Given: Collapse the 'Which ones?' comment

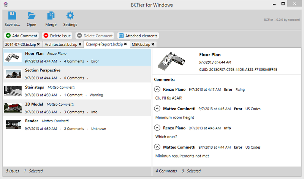Looking at the screenshot, I should 158,128.
